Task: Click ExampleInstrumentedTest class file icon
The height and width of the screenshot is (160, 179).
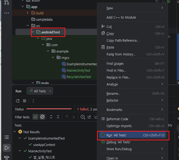Action: click(x=64, y=64)
